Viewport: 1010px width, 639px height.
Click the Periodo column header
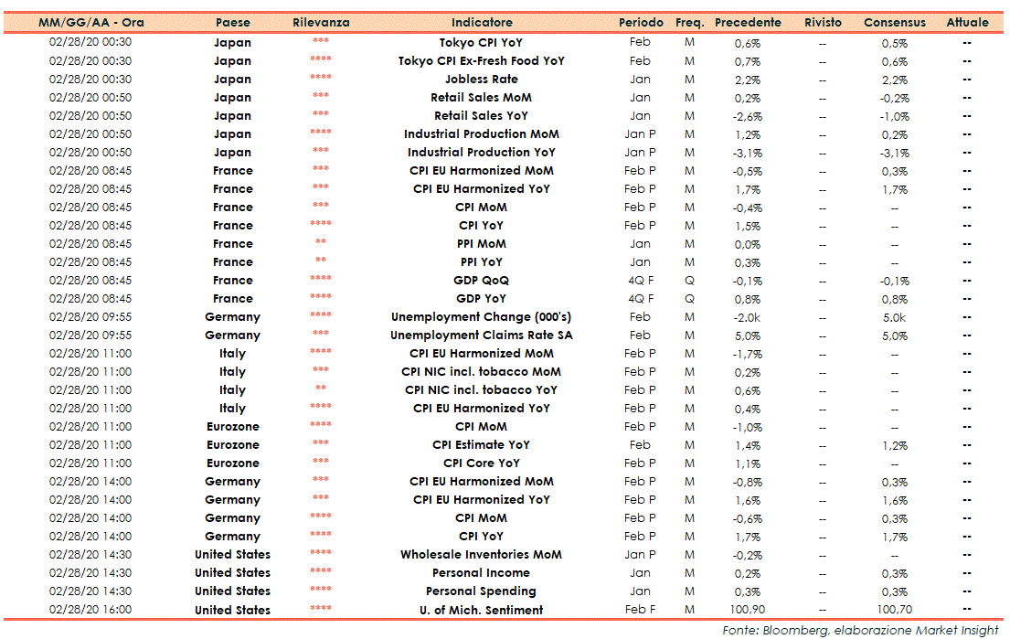(641, 22)
